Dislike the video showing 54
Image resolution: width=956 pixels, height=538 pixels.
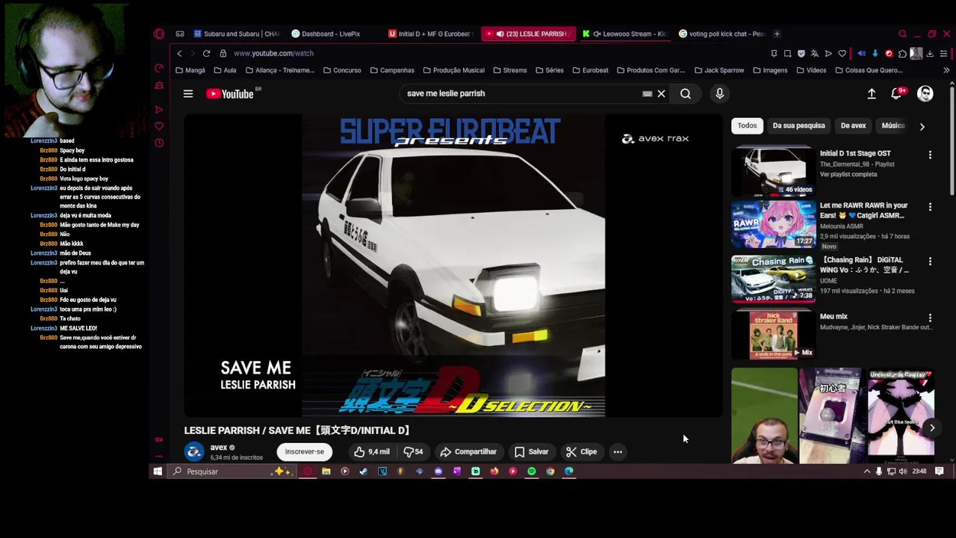tap(413, 451)
